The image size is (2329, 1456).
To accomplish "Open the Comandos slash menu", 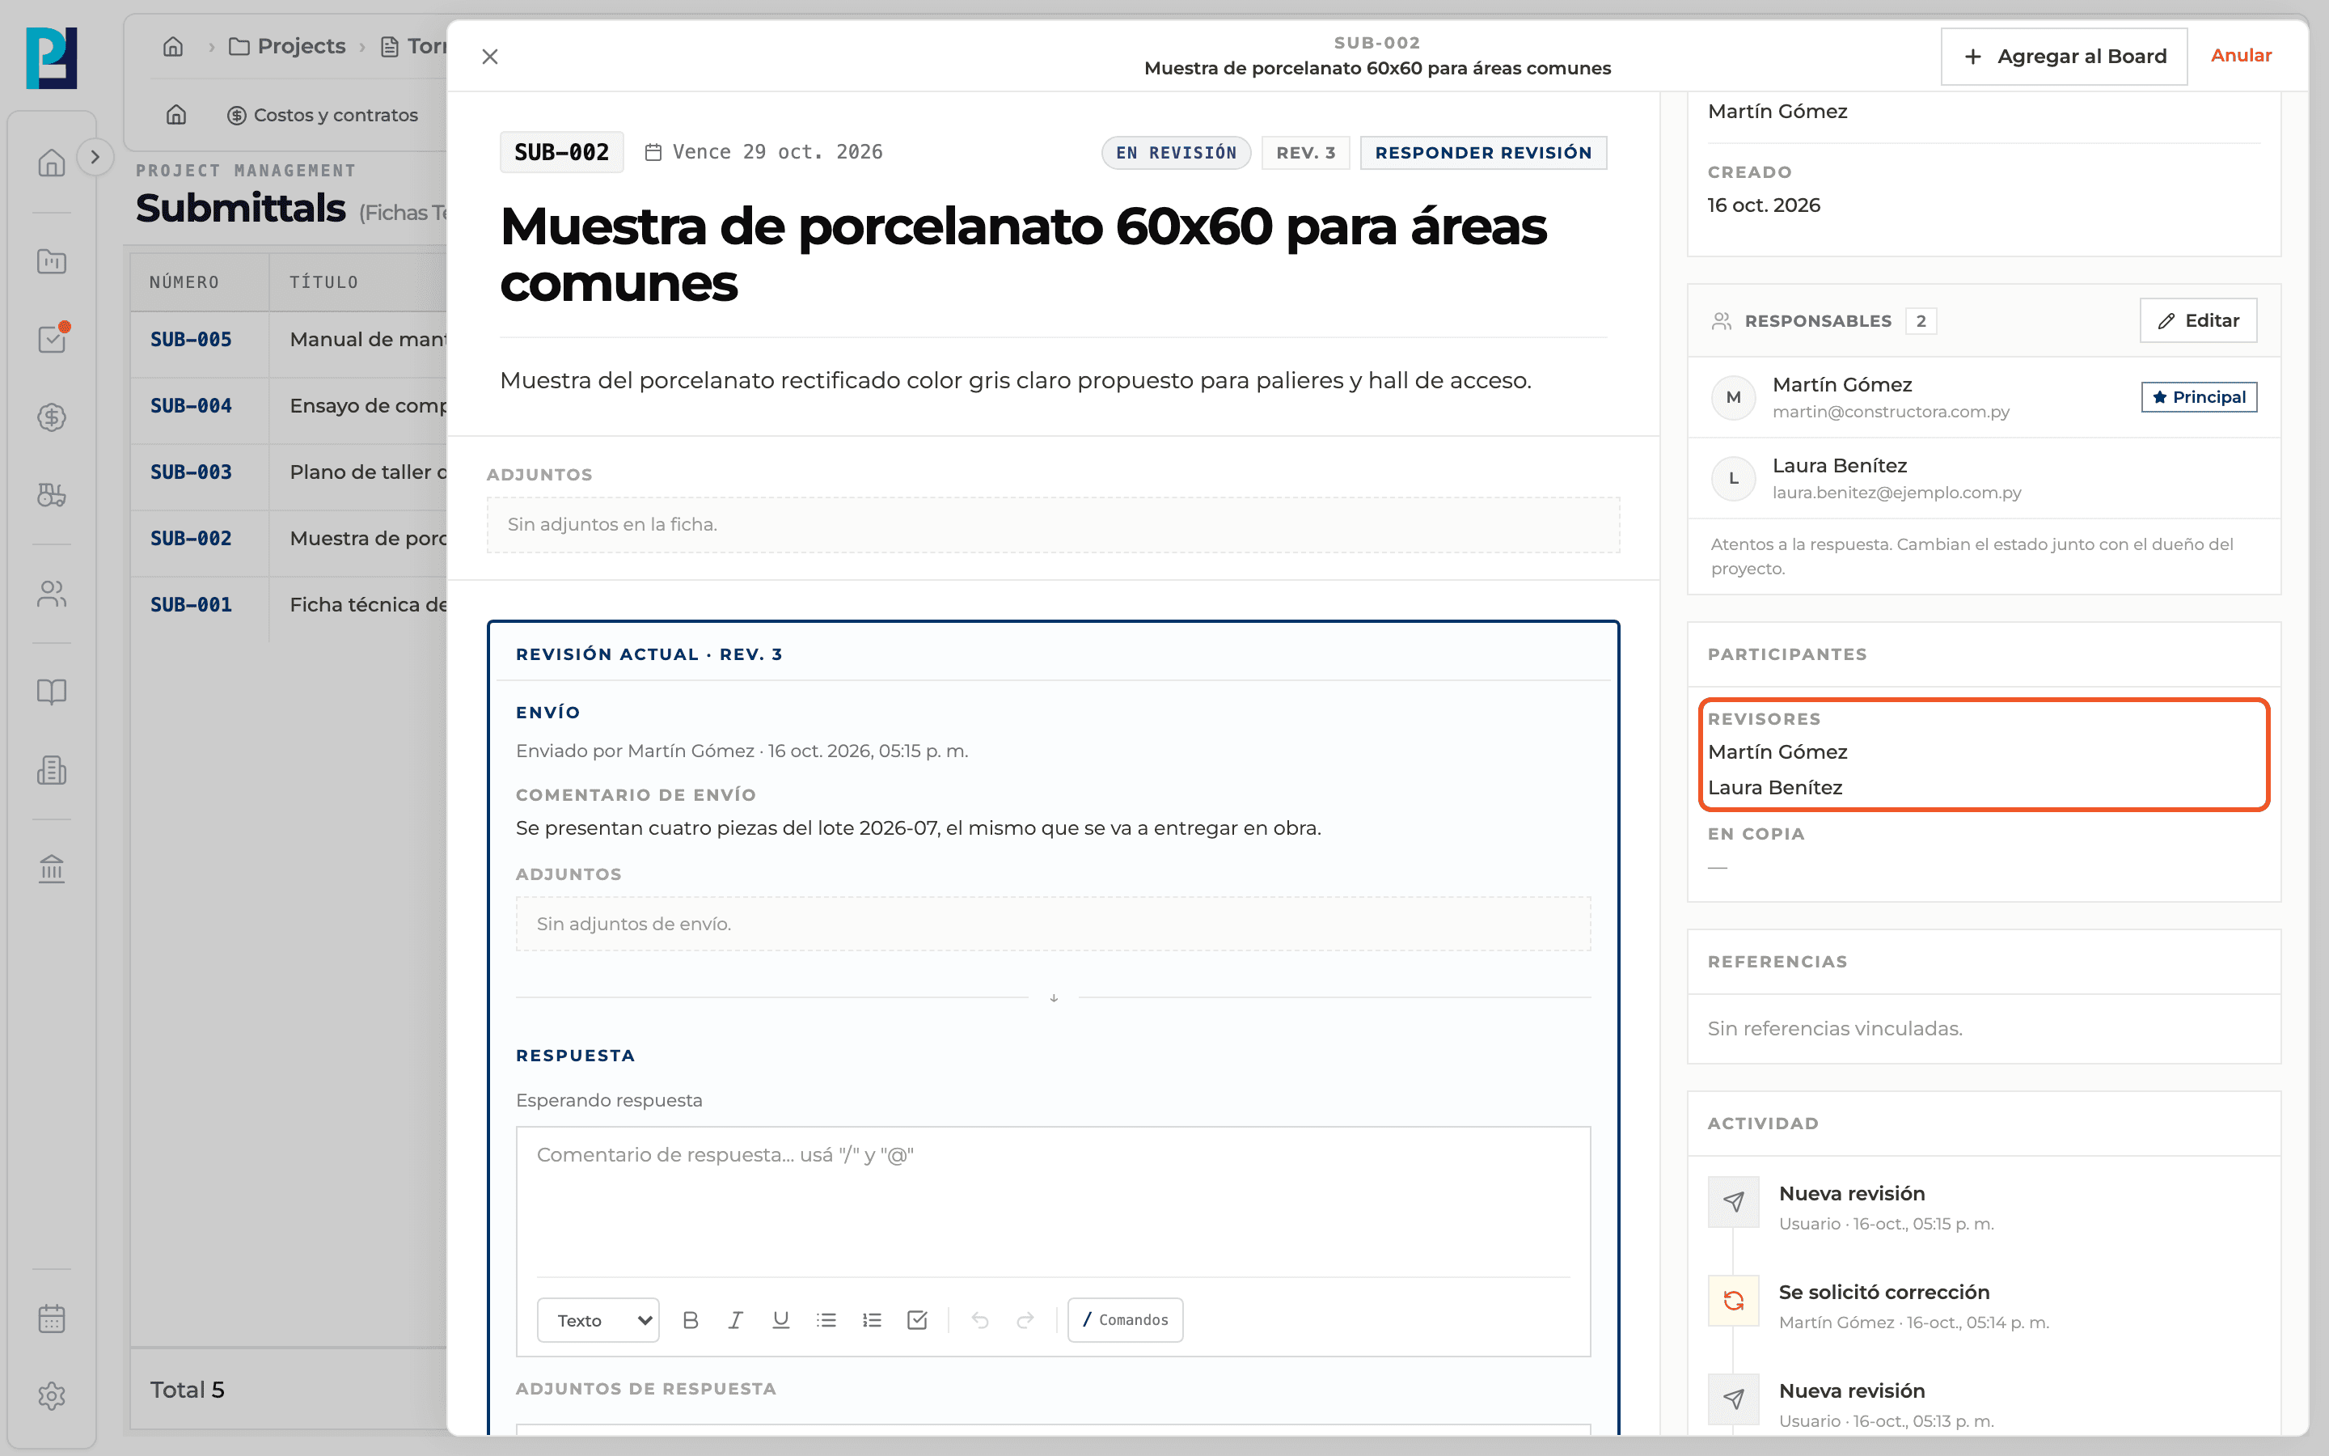I will pyautogui.click(x=1125, y=1320).
